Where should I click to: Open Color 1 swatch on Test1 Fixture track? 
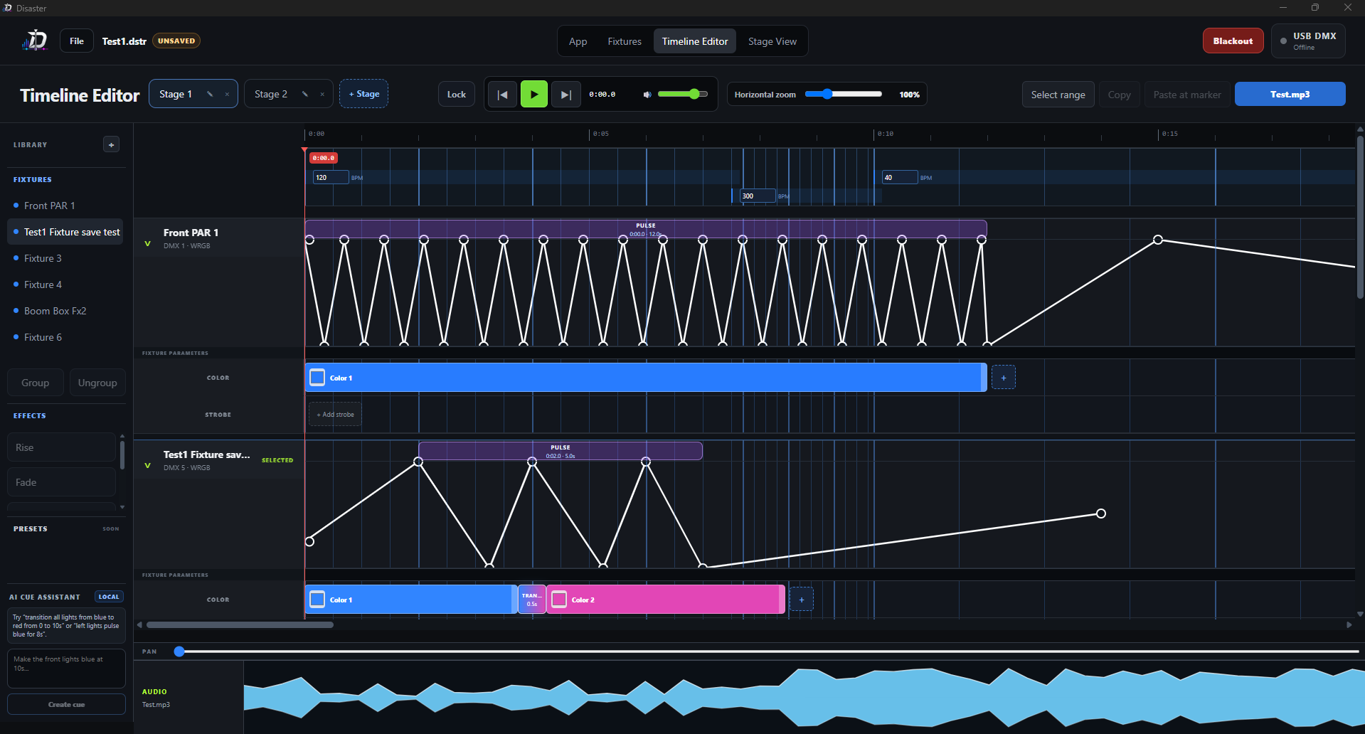pos(318,600)
